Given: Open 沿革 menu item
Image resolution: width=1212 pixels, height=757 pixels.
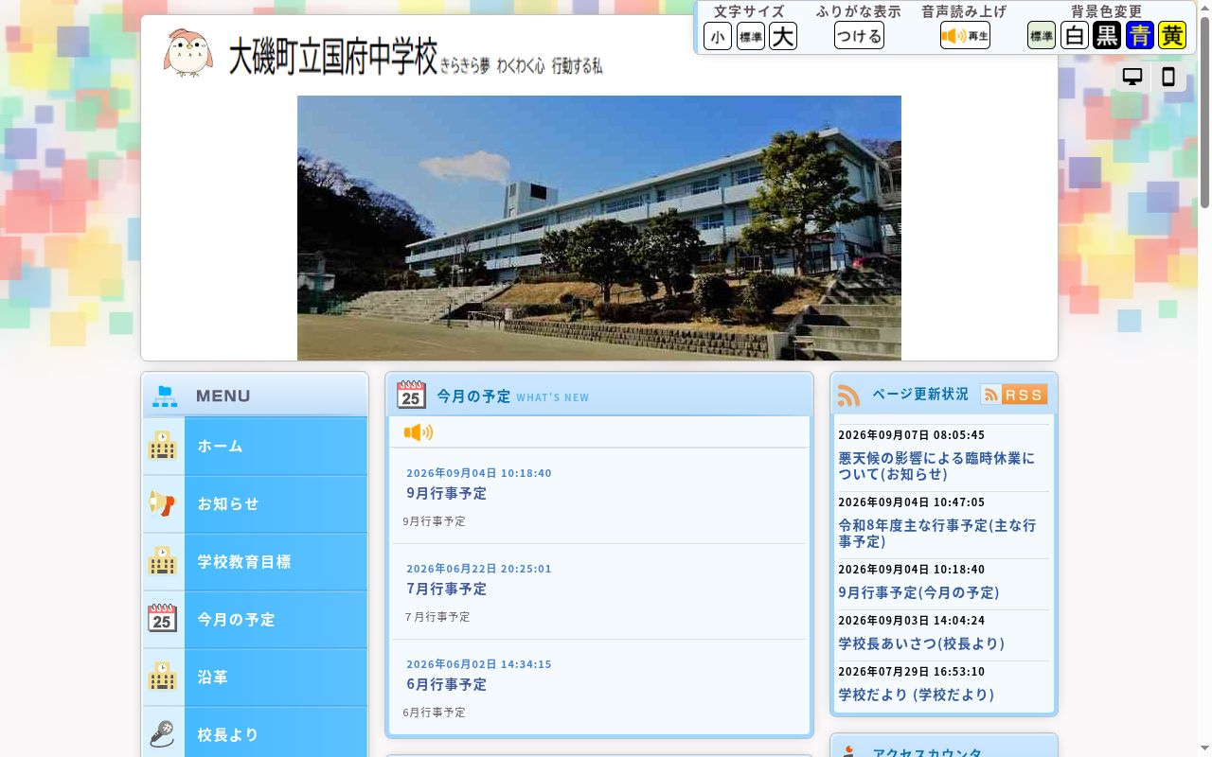Looking at the screenshot, I should click(x=255, y=677).
